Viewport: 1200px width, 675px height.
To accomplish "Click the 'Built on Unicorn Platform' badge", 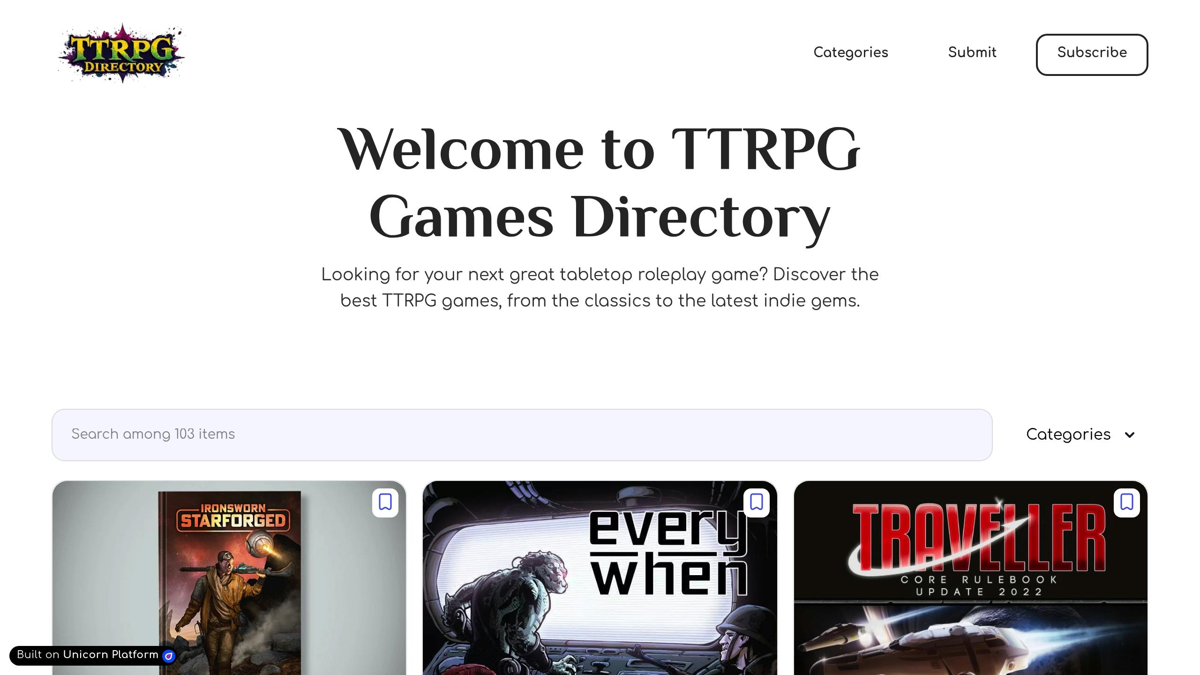I will [93, 655].
